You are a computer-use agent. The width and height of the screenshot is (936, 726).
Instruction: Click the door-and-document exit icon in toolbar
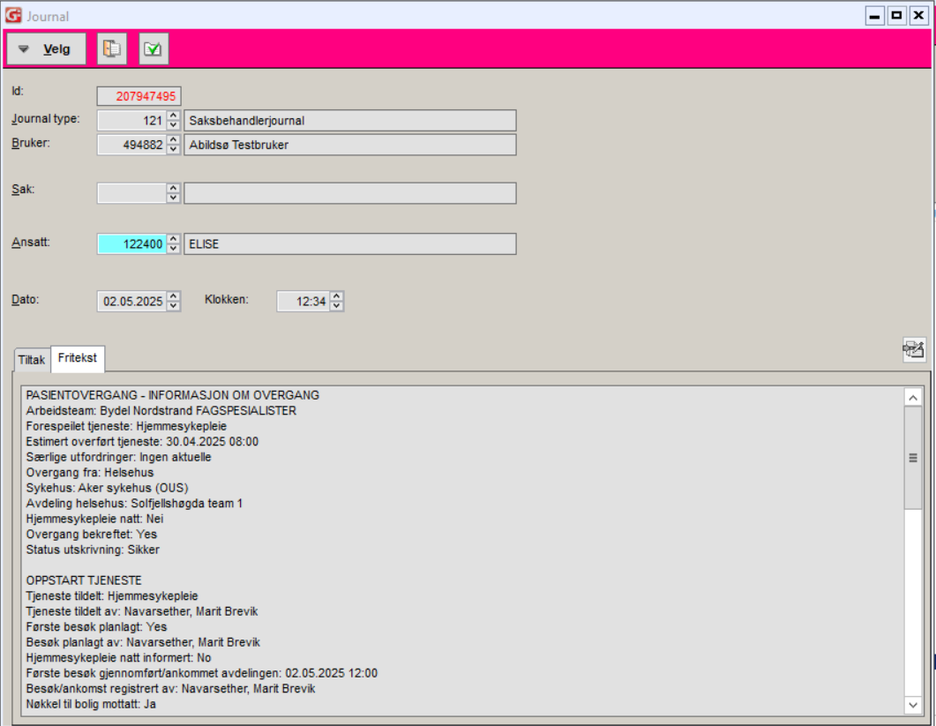112,49
